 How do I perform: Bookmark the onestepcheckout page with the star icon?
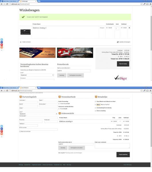coord(141,91)
